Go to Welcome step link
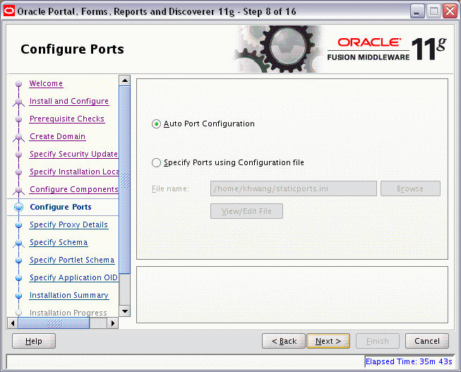The width and height of the screenshot is (461, 372). point(46,83)
